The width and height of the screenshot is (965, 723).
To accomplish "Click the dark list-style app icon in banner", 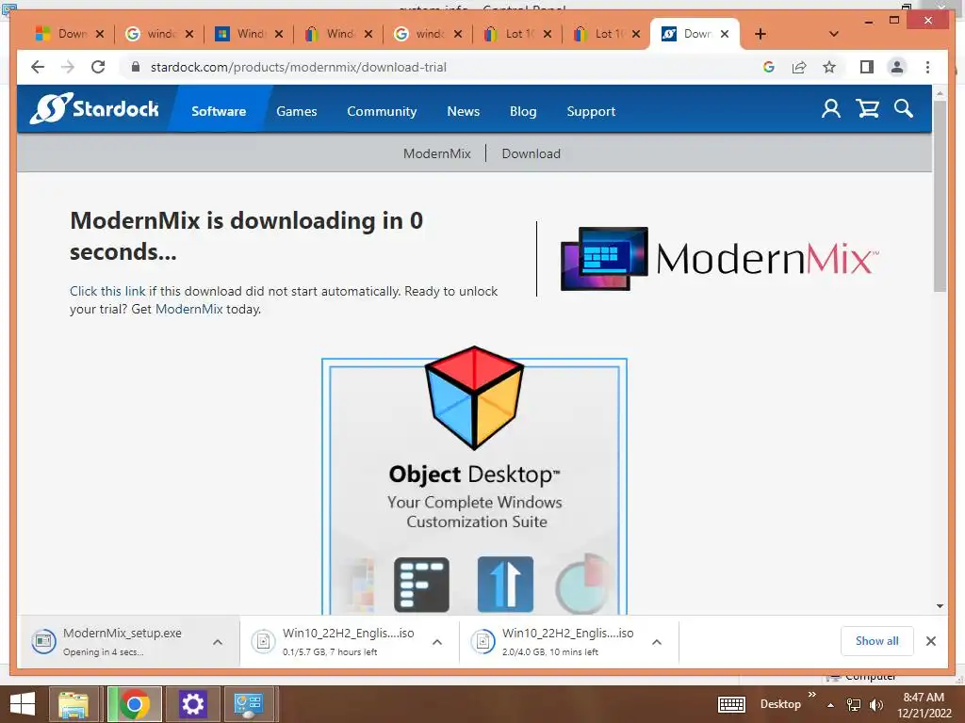I will click(x=421, y=585).
